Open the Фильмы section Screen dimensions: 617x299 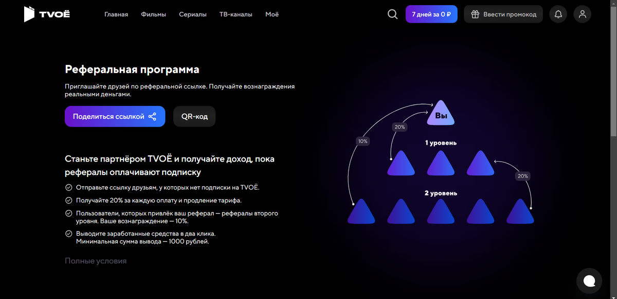click(153, 14)
